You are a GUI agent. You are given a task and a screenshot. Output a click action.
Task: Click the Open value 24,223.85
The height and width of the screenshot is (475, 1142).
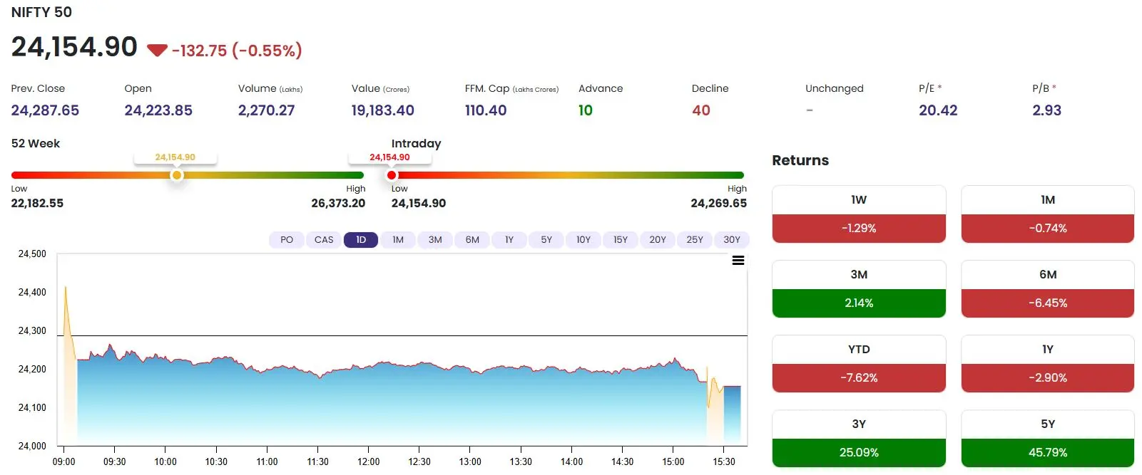coord(158,110)
